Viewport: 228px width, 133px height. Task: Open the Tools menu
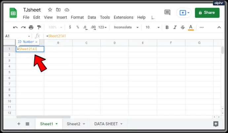(x=105, y=17)
